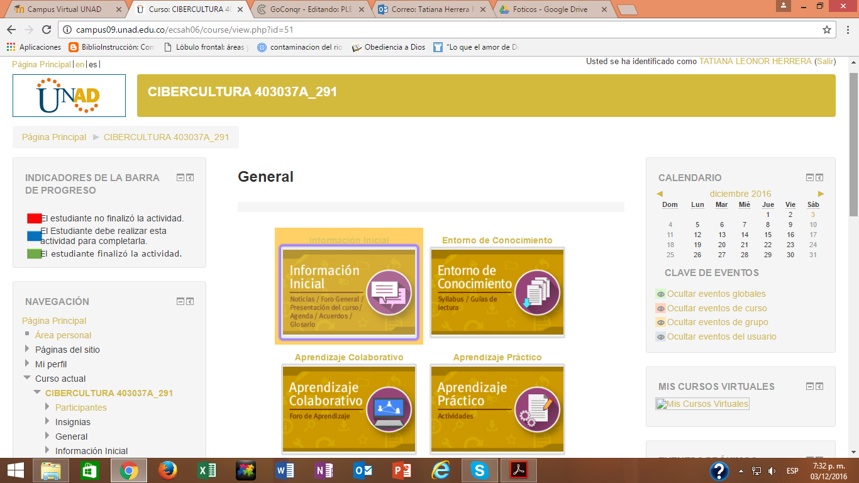
Task: Toggle the eye for Ocultar eventos de grupo
Action: click(x=660, y=323)
